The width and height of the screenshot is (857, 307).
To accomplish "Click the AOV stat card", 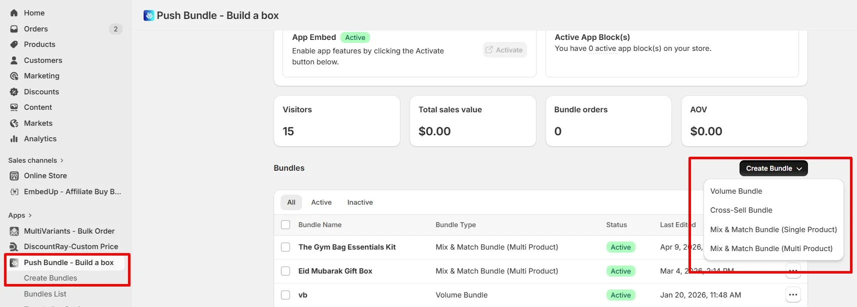I will click(744, 121).
